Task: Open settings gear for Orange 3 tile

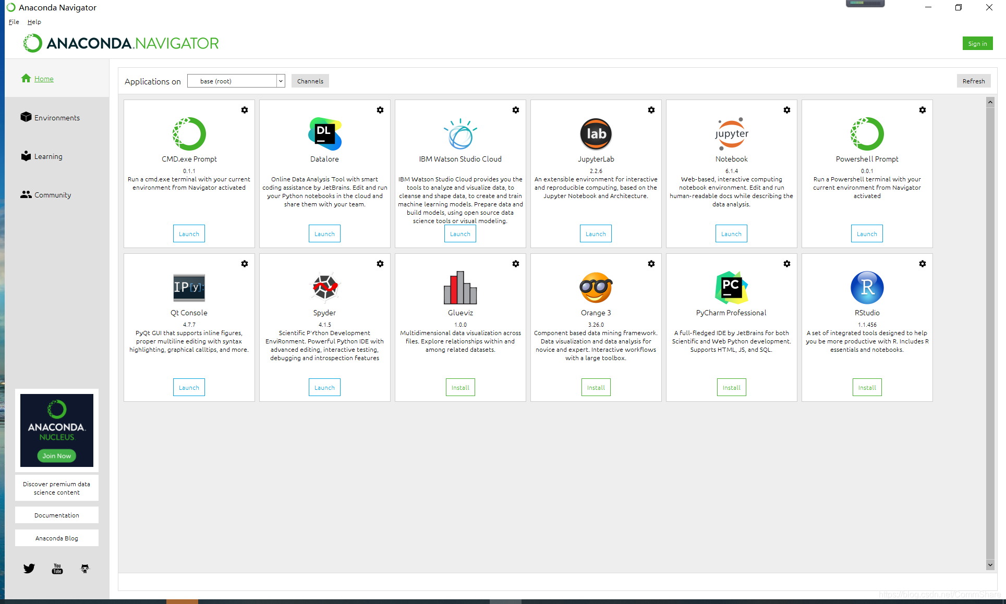Action: (x=651, y=264)
